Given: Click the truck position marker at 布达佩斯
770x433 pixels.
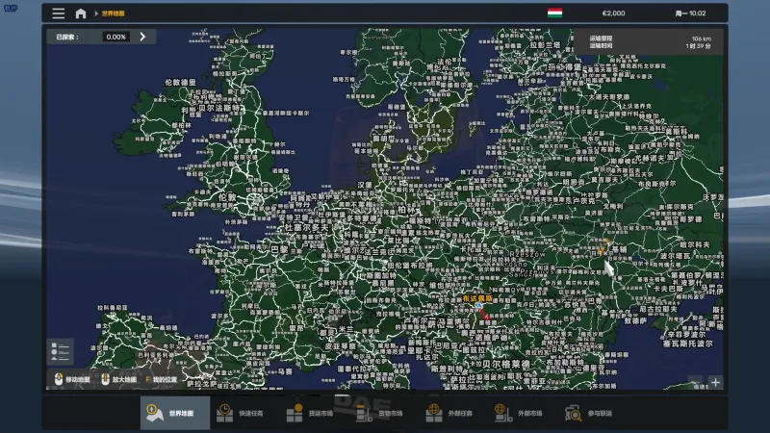Looking at the screenshot, I should 479,305.
